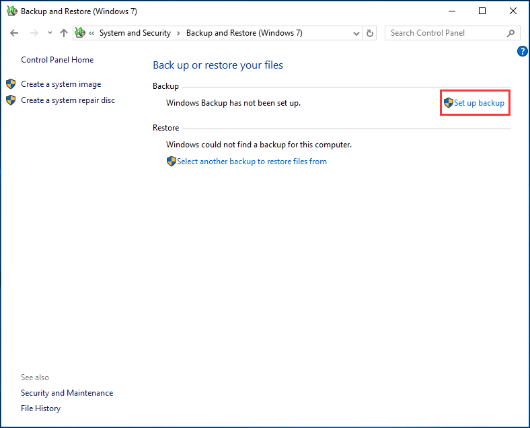Image resolution: width=530 pixels, height=428 pixels.
Task: Close the Backup and Restore window
Action: click(x=513, y=11)
